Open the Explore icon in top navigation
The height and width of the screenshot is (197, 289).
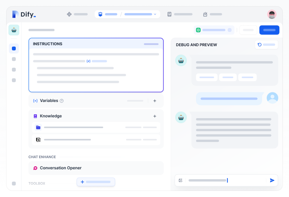pos(69,14)
